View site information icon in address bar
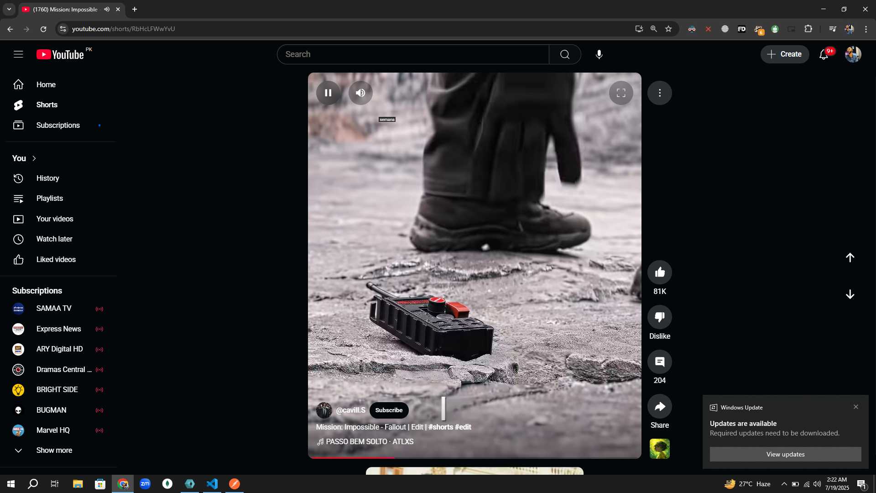876x493 pixels. [63, 29]
